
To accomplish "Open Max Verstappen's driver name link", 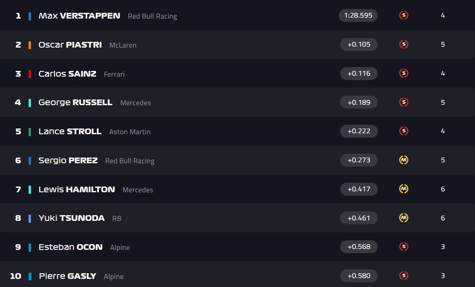I will (79, 16).
